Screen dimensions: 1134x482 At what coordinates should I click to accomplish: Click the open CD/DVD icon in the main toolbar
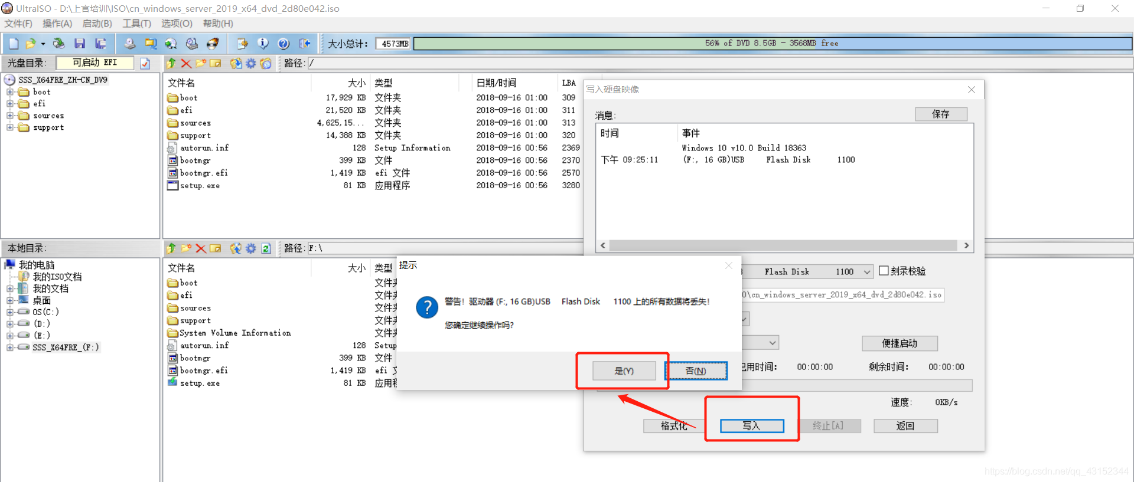59,44
